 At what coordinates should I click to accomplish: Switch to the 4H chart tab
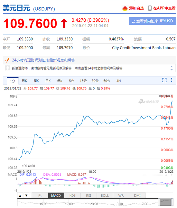tap(118, 81)
